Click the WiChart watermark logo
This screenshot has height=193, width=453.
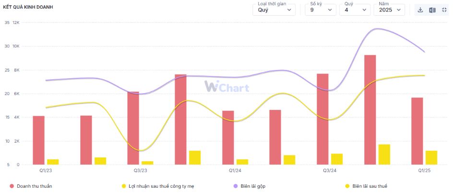226,86
